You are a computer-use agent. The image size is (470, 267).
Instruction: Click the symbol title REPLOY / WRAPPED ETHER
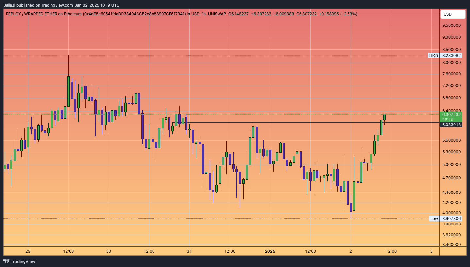pyautogui.click(x=31, y=14)
